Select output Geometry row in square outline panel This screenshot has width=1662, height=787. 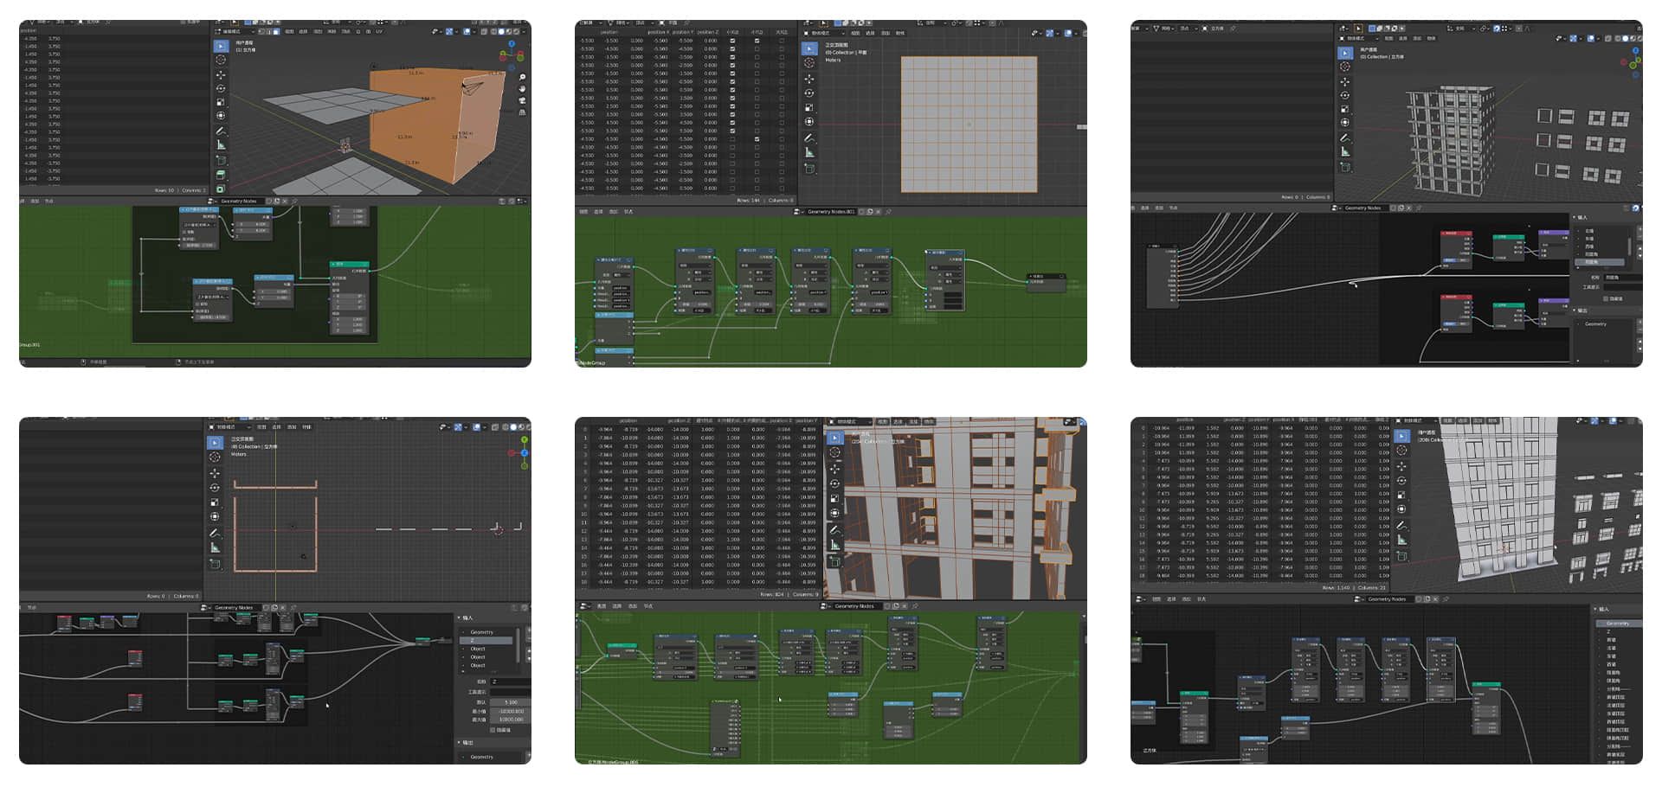(x=486, y=757)
